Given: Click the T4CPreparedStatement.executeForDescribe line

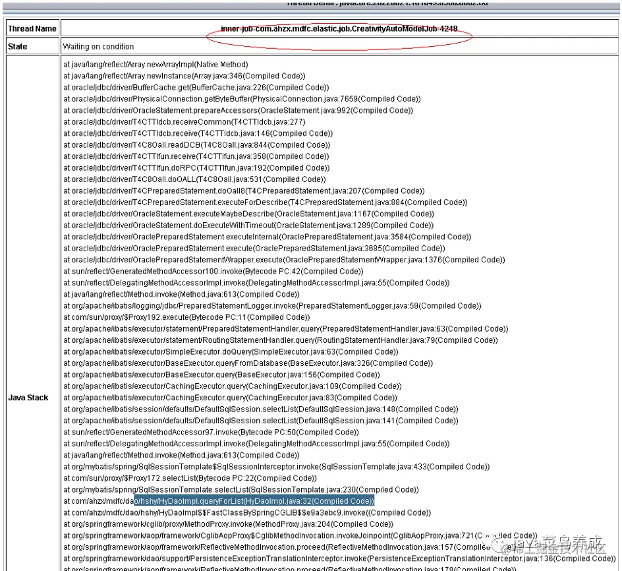Looking at the screenshot, I should click(266, 202).
